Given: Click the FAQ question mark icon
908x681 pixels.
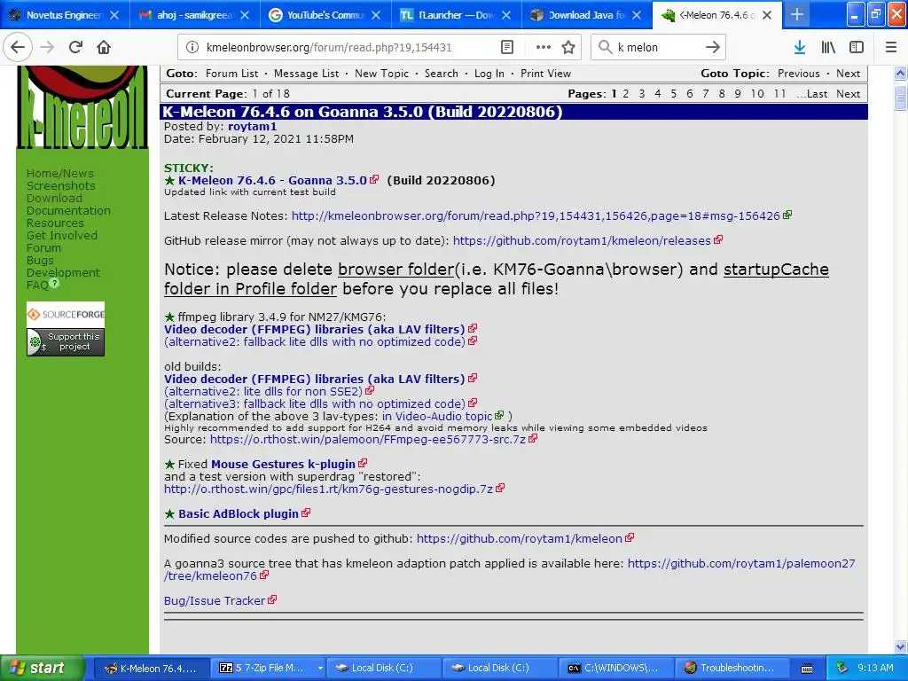Looking at the screenshot, I should click(x=54, y=283).
